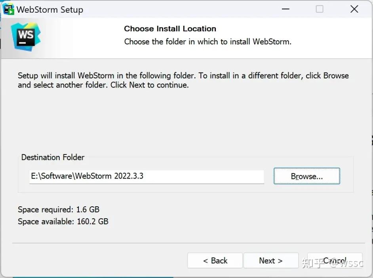Minimize the WebStorm Setup window
Screen dimensions: 373x278
285,9
